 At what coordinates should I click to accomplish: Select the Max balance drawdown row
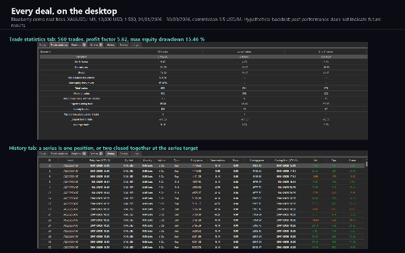pos(203,78)
